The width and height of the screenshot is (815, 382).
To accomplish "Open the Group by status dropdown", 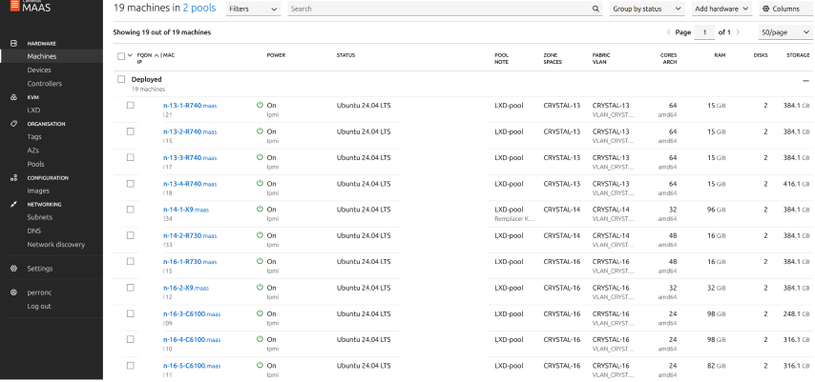I will 647,9.
